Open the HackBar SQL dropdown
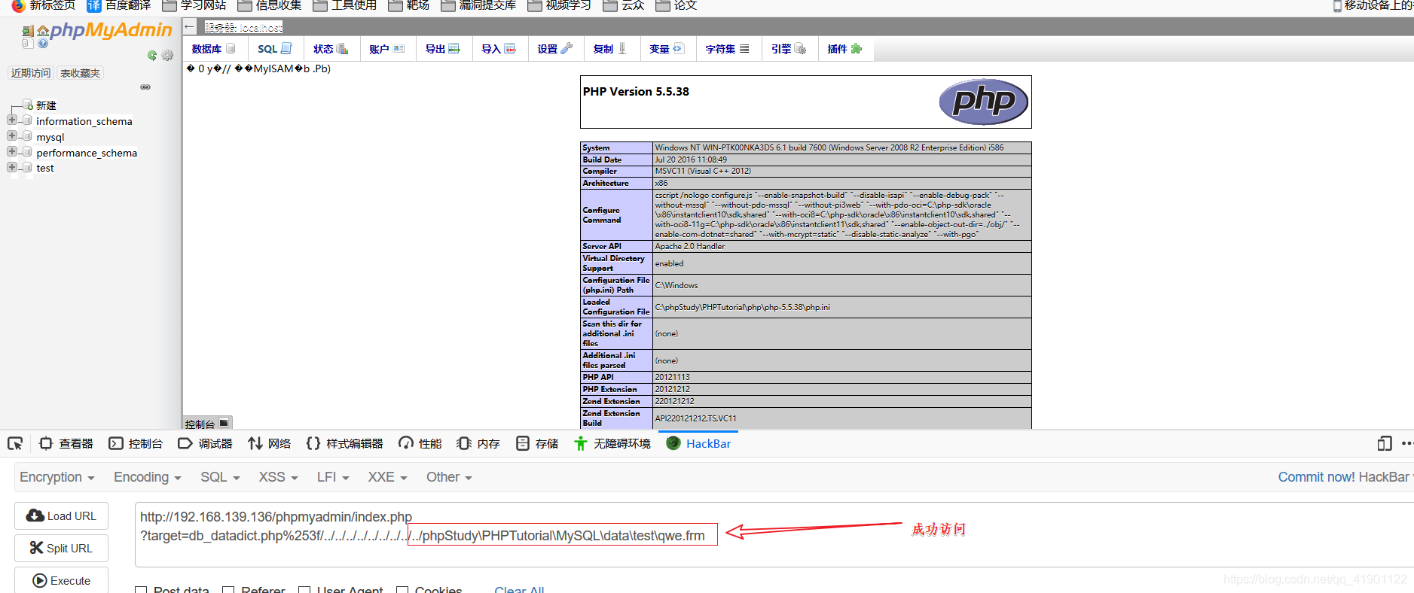The width and height of the screenshot is (1414, 593). tap(220, 477)
